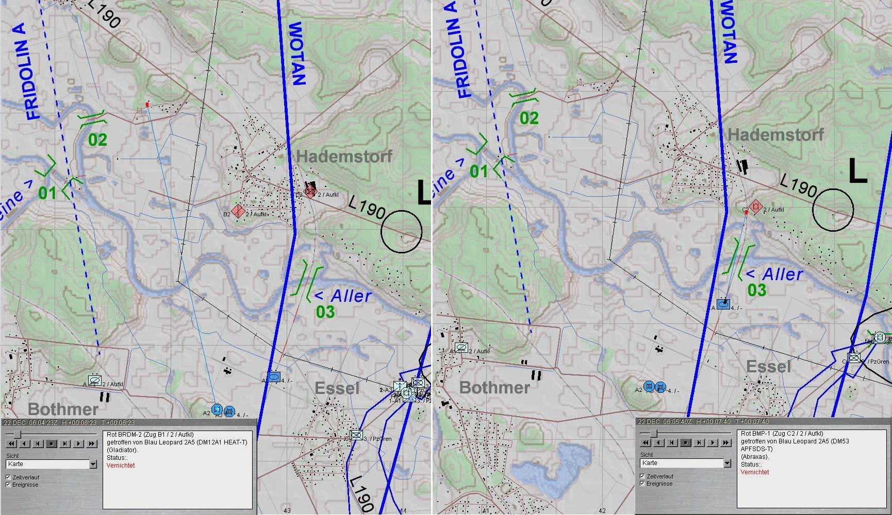Select the red C 2/Aufkl diamond beside L190 circle
Viewport: 892px width, 515px height.
point(755,207)
